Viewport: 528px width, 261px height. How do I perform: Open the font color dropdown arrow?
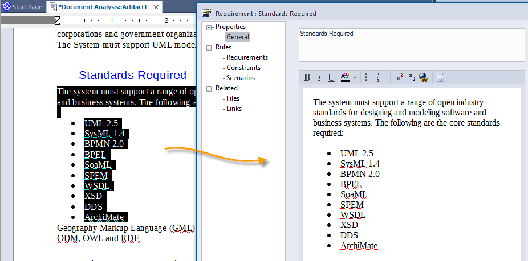tap(355, 78)
